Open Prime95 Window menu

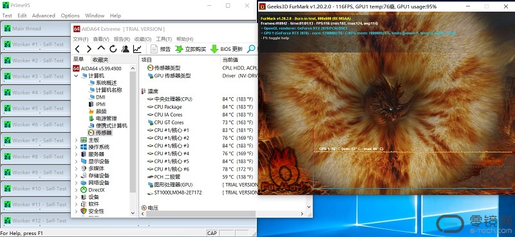95,15
